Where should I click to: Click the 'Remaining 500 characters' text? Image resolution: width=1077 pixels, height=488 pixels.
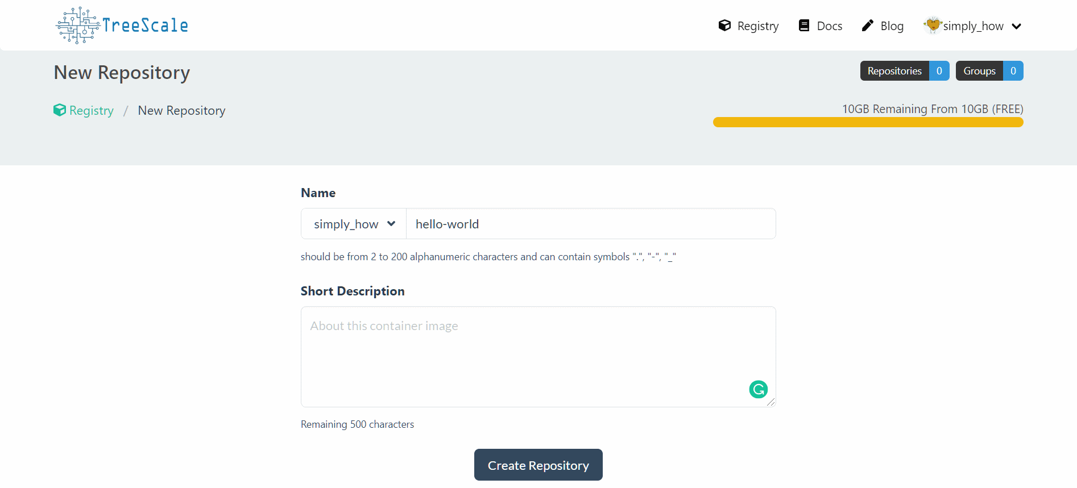point(357,424)
